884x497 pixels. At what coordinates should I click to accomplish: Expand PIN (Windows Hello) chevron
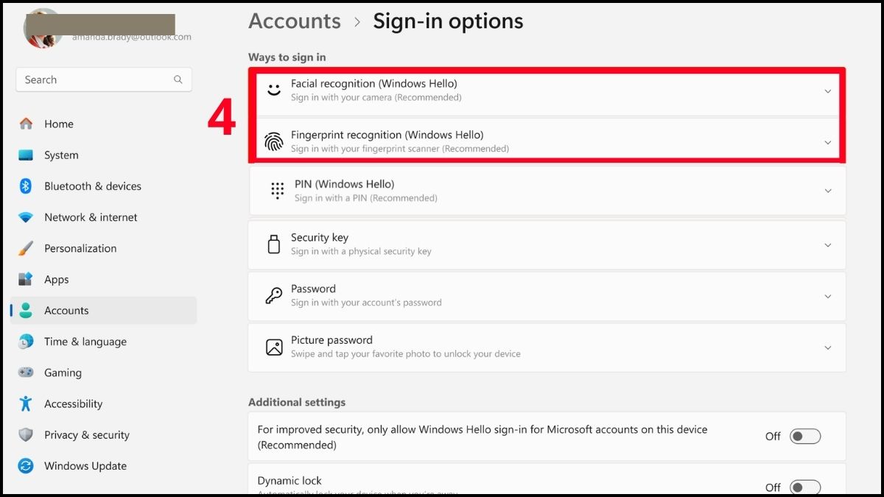pos(828,191)
